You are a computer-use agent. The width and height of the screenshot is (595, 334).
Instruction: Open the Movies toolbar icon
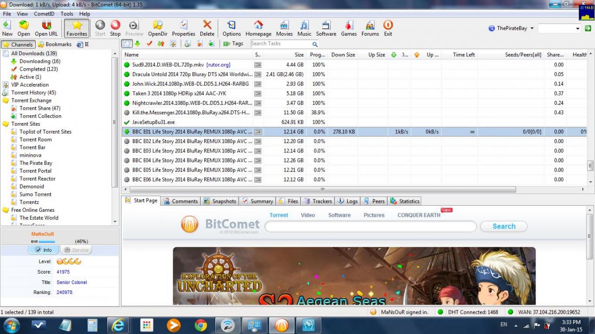pyautogui.click(x=284, y=28)
